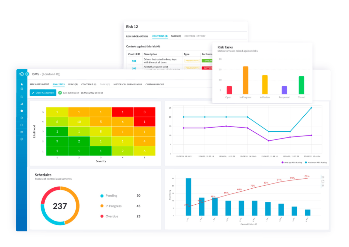
Task: Click the Close Assessment button
Action: point(43,92)
